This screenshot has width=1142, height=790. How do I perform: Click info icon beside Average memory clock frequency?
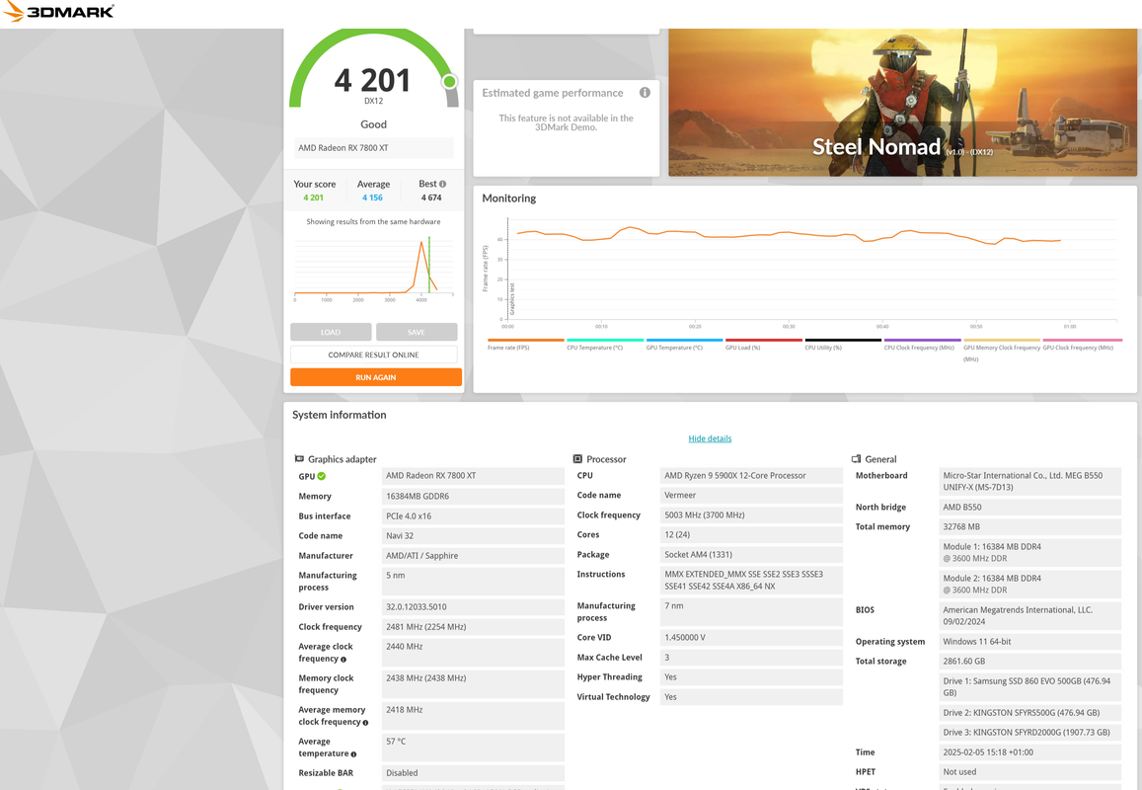pos(365,723)
